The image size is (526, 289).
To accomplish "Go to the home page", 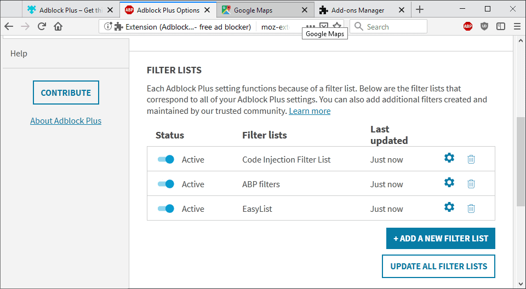I will 58,26.
